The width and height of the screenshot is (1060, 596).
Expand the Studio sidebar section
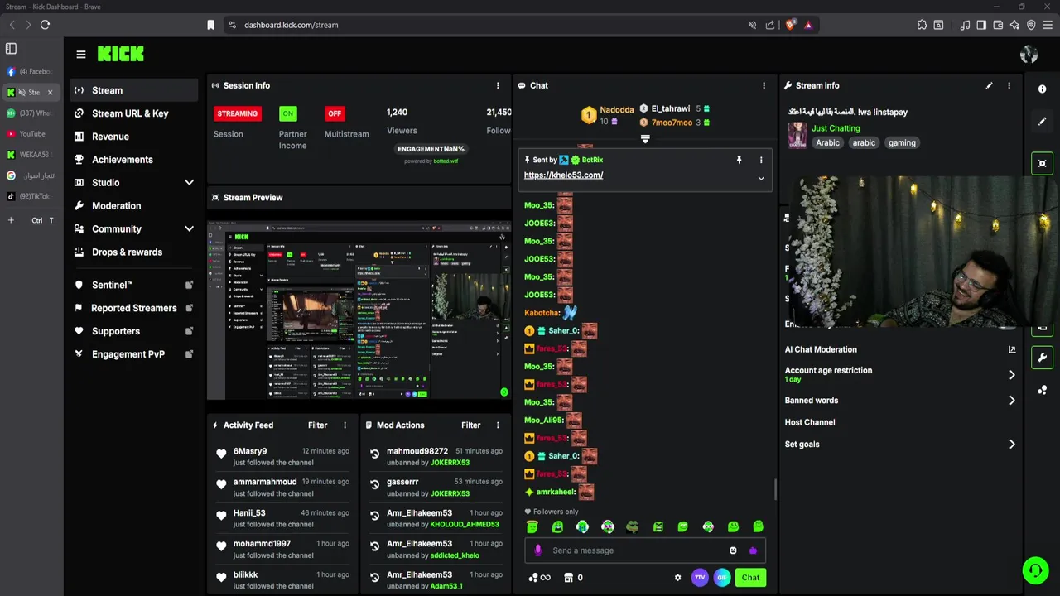[189, 182]
